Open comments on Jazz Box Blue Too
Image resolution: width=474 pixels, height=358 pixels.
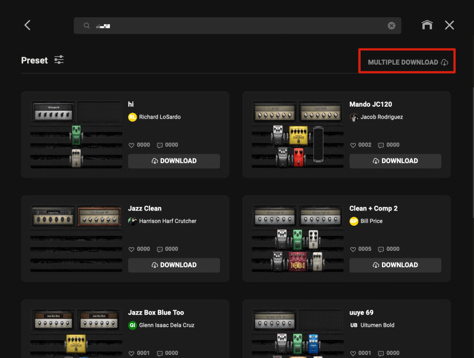[160, 353]
